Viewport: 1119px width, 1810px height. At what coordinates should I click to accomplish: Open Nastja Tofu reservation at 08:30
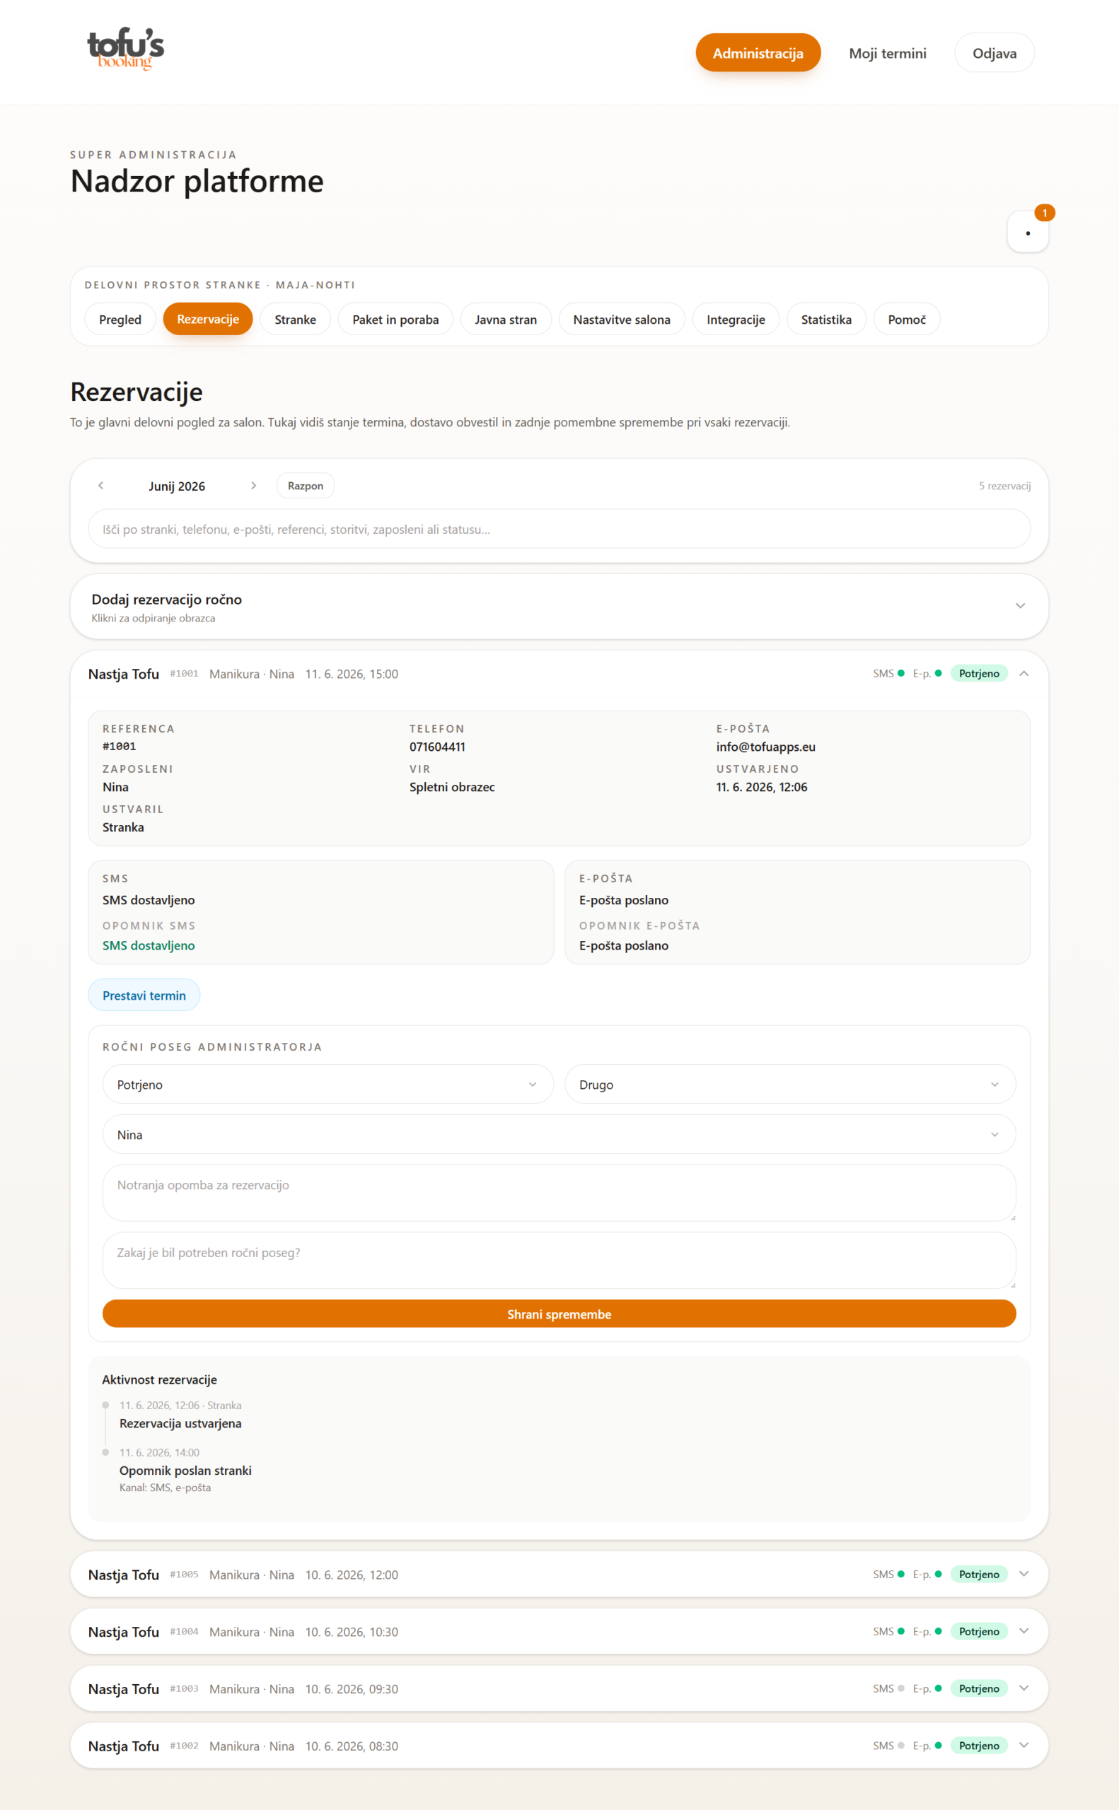point(559,1745)
